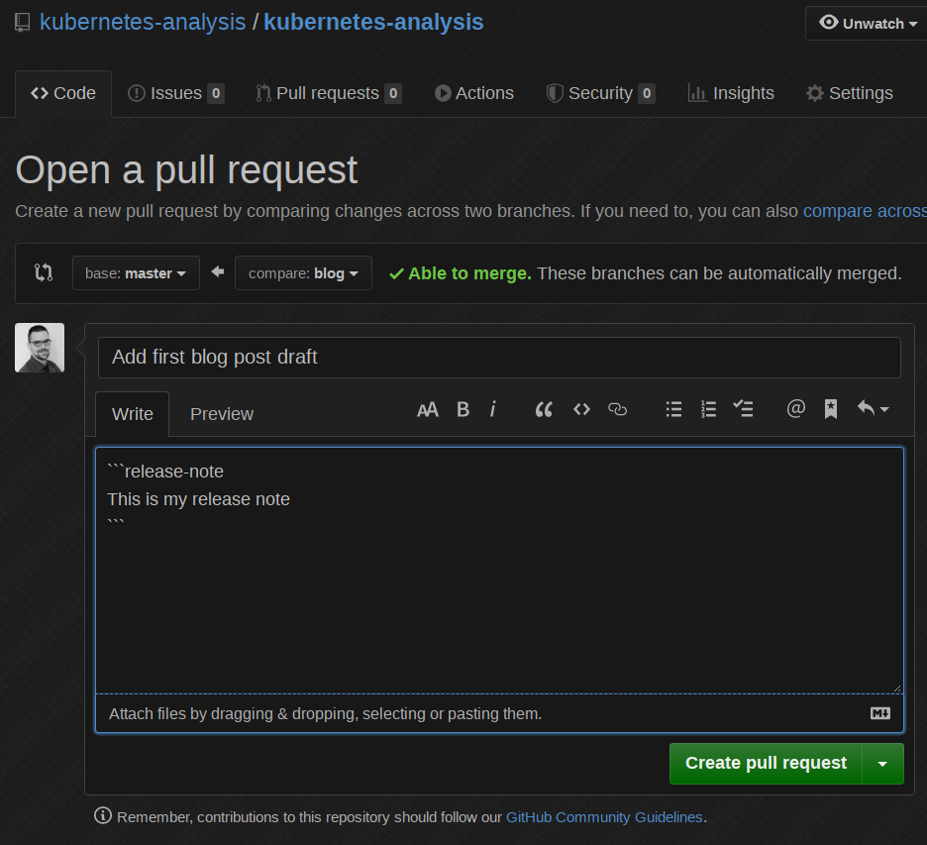Image resolution: width=927 pixels, height=845 pixels.
Task: Mention a user with @ icon
Action: pyautogui.click(x=795, y=409)
